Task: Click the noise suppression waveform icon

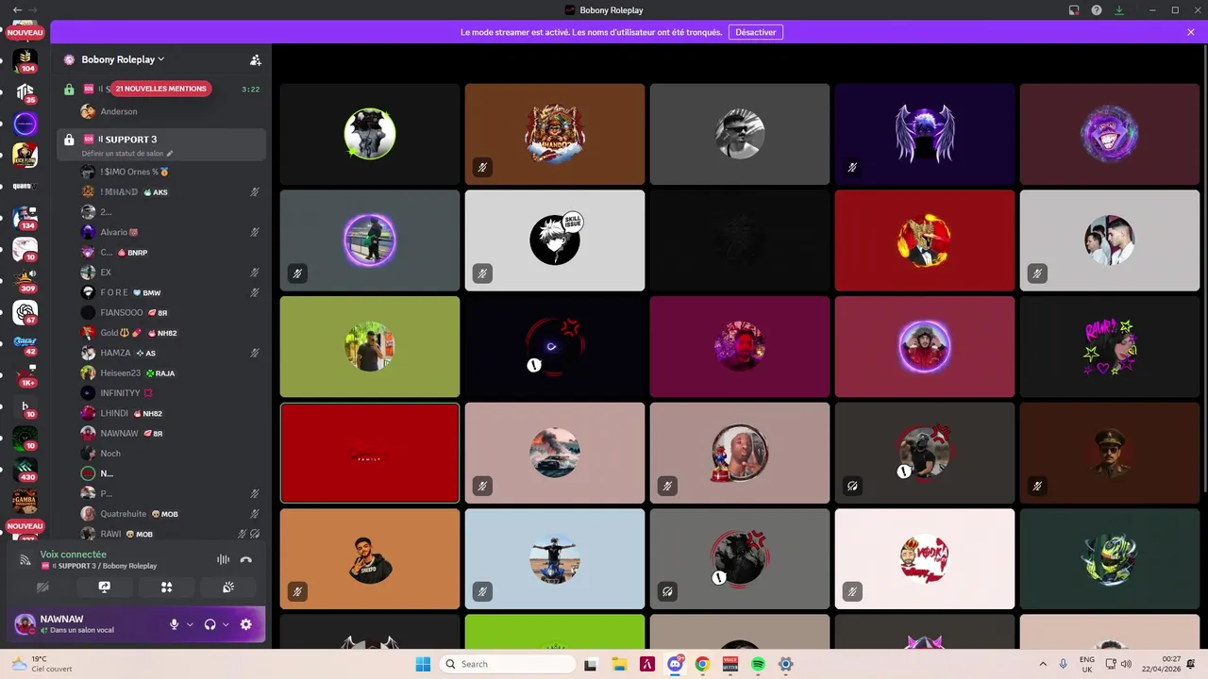Action: (223, 559)
